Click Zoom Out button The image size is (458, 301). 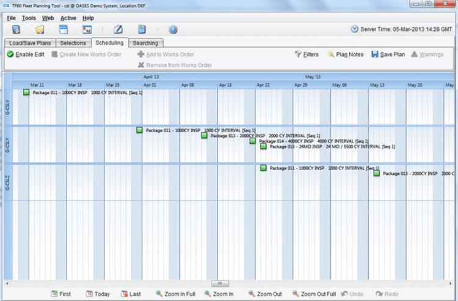coord(265,294)
